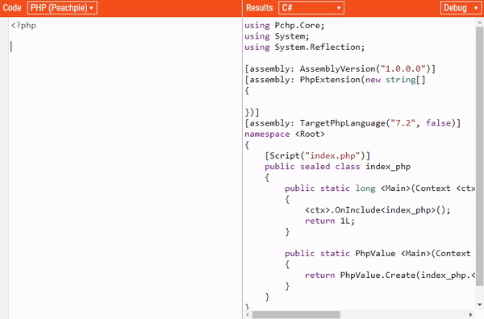Image resolution: width=484 pixels, height=319 pixels.
Task: Click the vertical scrollbar down arrow
Action: [479, 304]
